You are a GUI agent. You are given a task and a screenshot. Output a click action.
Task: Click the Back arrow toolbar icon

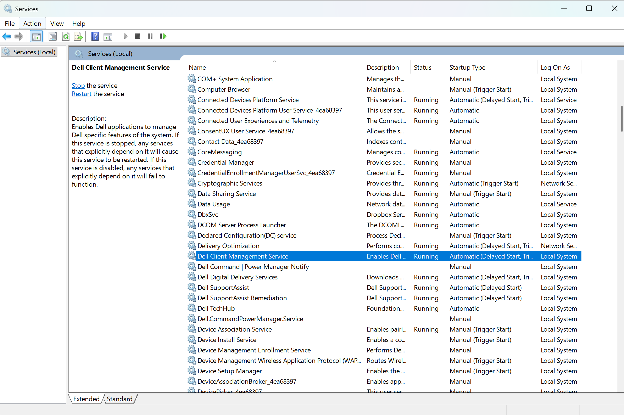click(x=7, y=36)
